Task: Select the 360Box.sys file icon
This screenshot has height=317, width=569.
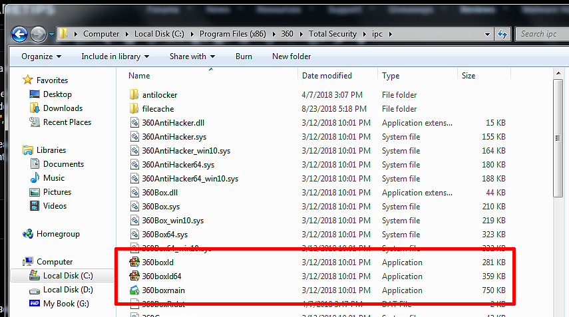Action: point(134,207)
